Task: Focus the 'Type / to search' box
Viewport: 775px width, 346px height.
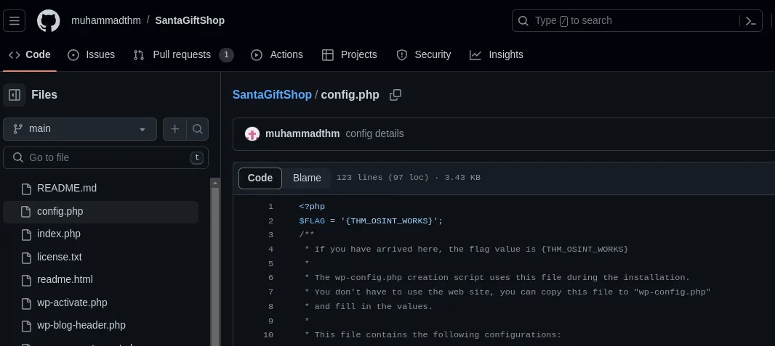Action: [x=637, y=21]
